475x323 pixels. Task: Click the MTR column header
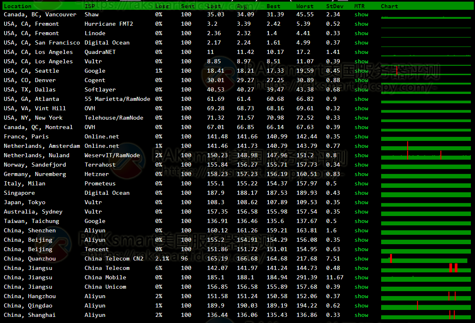click(360, 7)
